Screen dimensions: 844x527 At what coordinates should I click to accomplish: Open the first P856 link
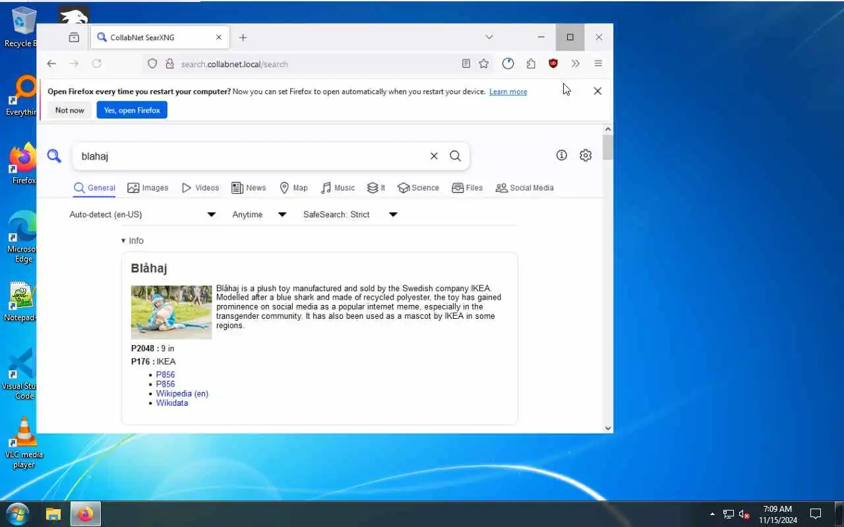tap(166, 375)
